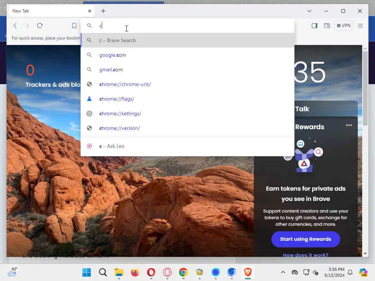Reload the current page
The image size is (375, 281).
tap(40, 26)
